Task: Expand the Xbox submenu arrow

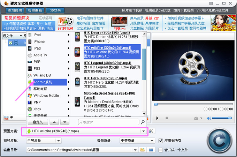Action: [x=69, y=109]
